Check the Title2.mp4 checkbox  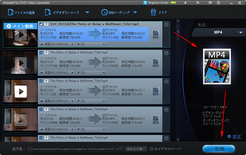pos(41,53)
